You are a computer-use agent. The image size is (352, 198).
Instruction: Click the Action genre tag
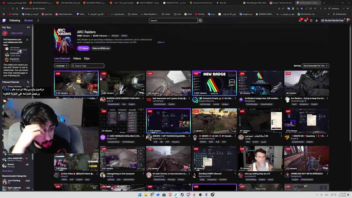pyautogui.click(x=124, y=36)
